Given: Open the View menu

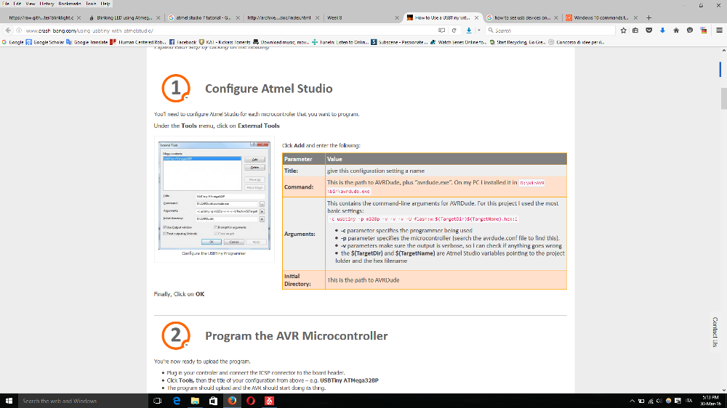Looking at the screenshot, I should click(x=30, y=3).
